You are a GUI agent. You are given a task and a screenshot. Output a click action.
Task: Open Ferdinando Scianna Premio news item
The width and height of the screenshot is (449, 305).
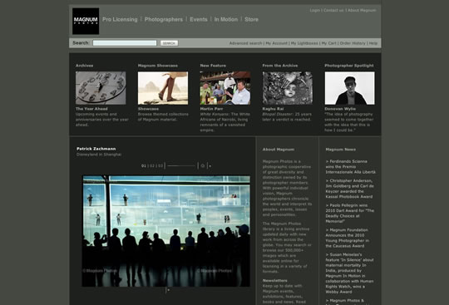[x=351, y=167]
